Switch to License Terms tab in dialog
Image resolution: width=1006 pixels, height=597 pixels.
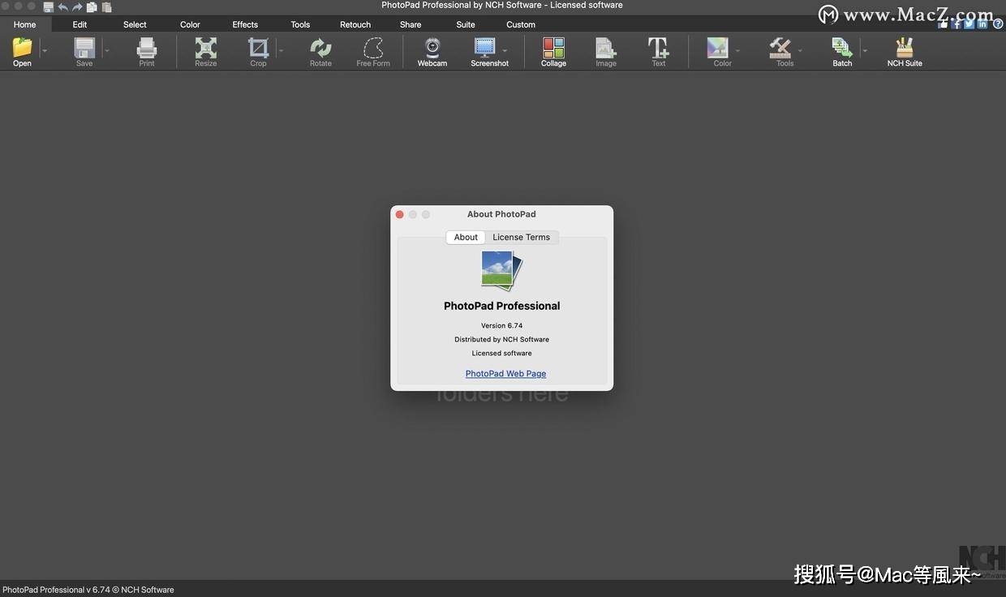(522, 237)
